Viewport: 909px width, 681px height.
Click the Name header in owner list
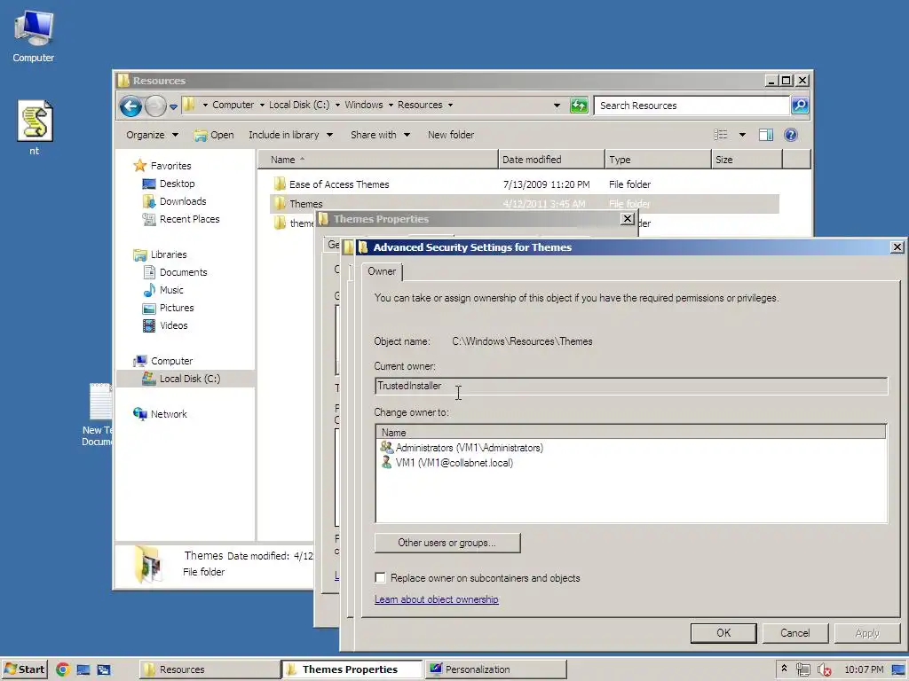tap(631, 433)
